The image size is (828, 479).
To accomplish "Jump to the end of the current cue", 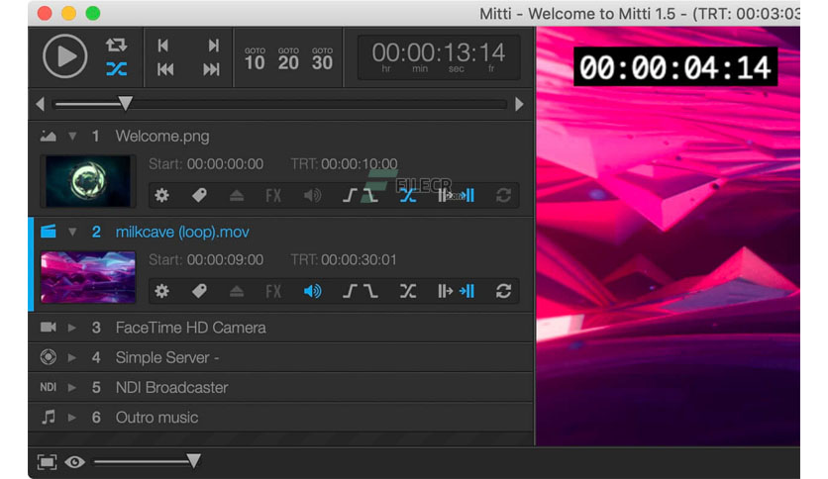I will 213,46.
